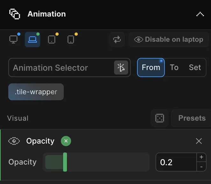Toggle Disable on laptop button
211x184 pixels.
pos(169,39)
